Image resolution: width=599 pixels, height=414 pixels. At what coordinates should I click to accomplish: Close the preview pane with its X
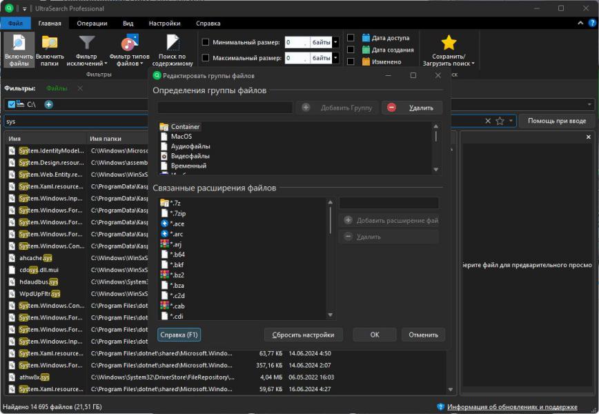[x=588, y=137]
